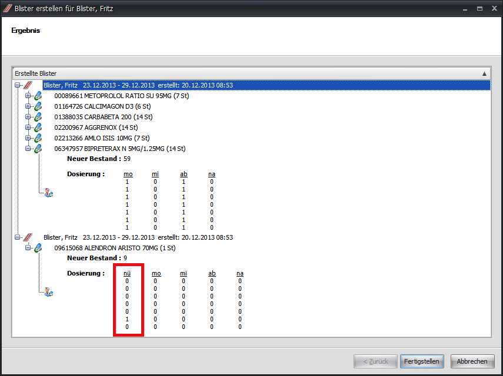Click the pill icon next to AMLO ISIS 10MG
The width and height of the screenshot is (503, 376).
tap(38, 138)
